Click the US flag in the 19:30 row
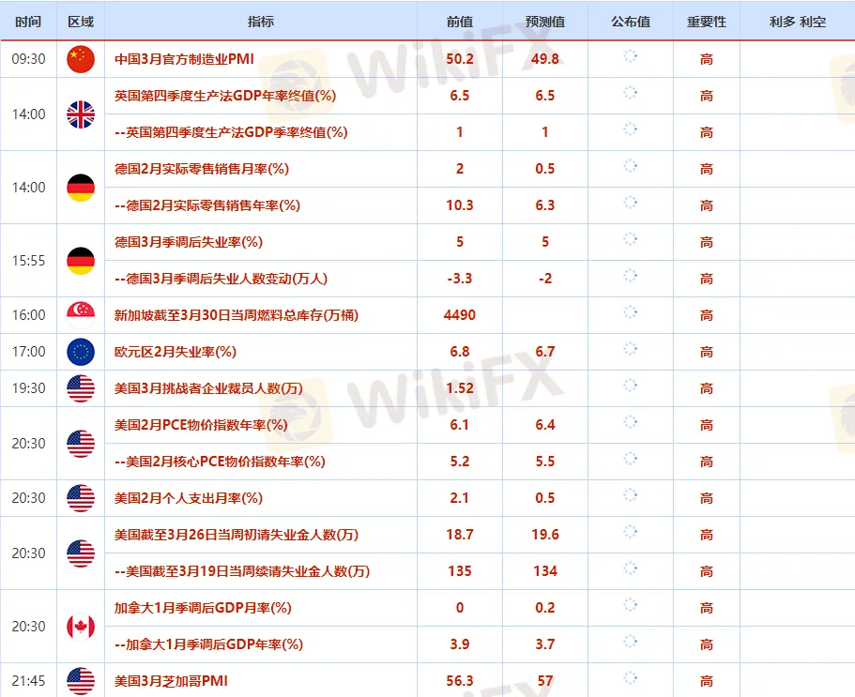 (81, 388)
